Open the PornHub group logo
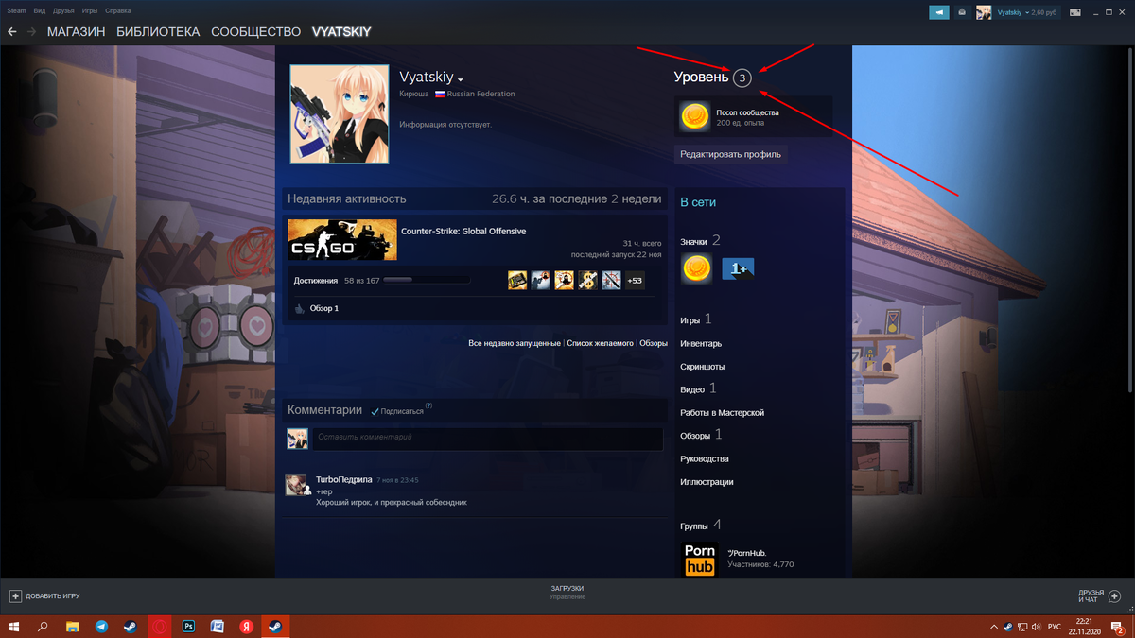The width and height of the screenshot is (1135, 638). (x=700, y=560)
